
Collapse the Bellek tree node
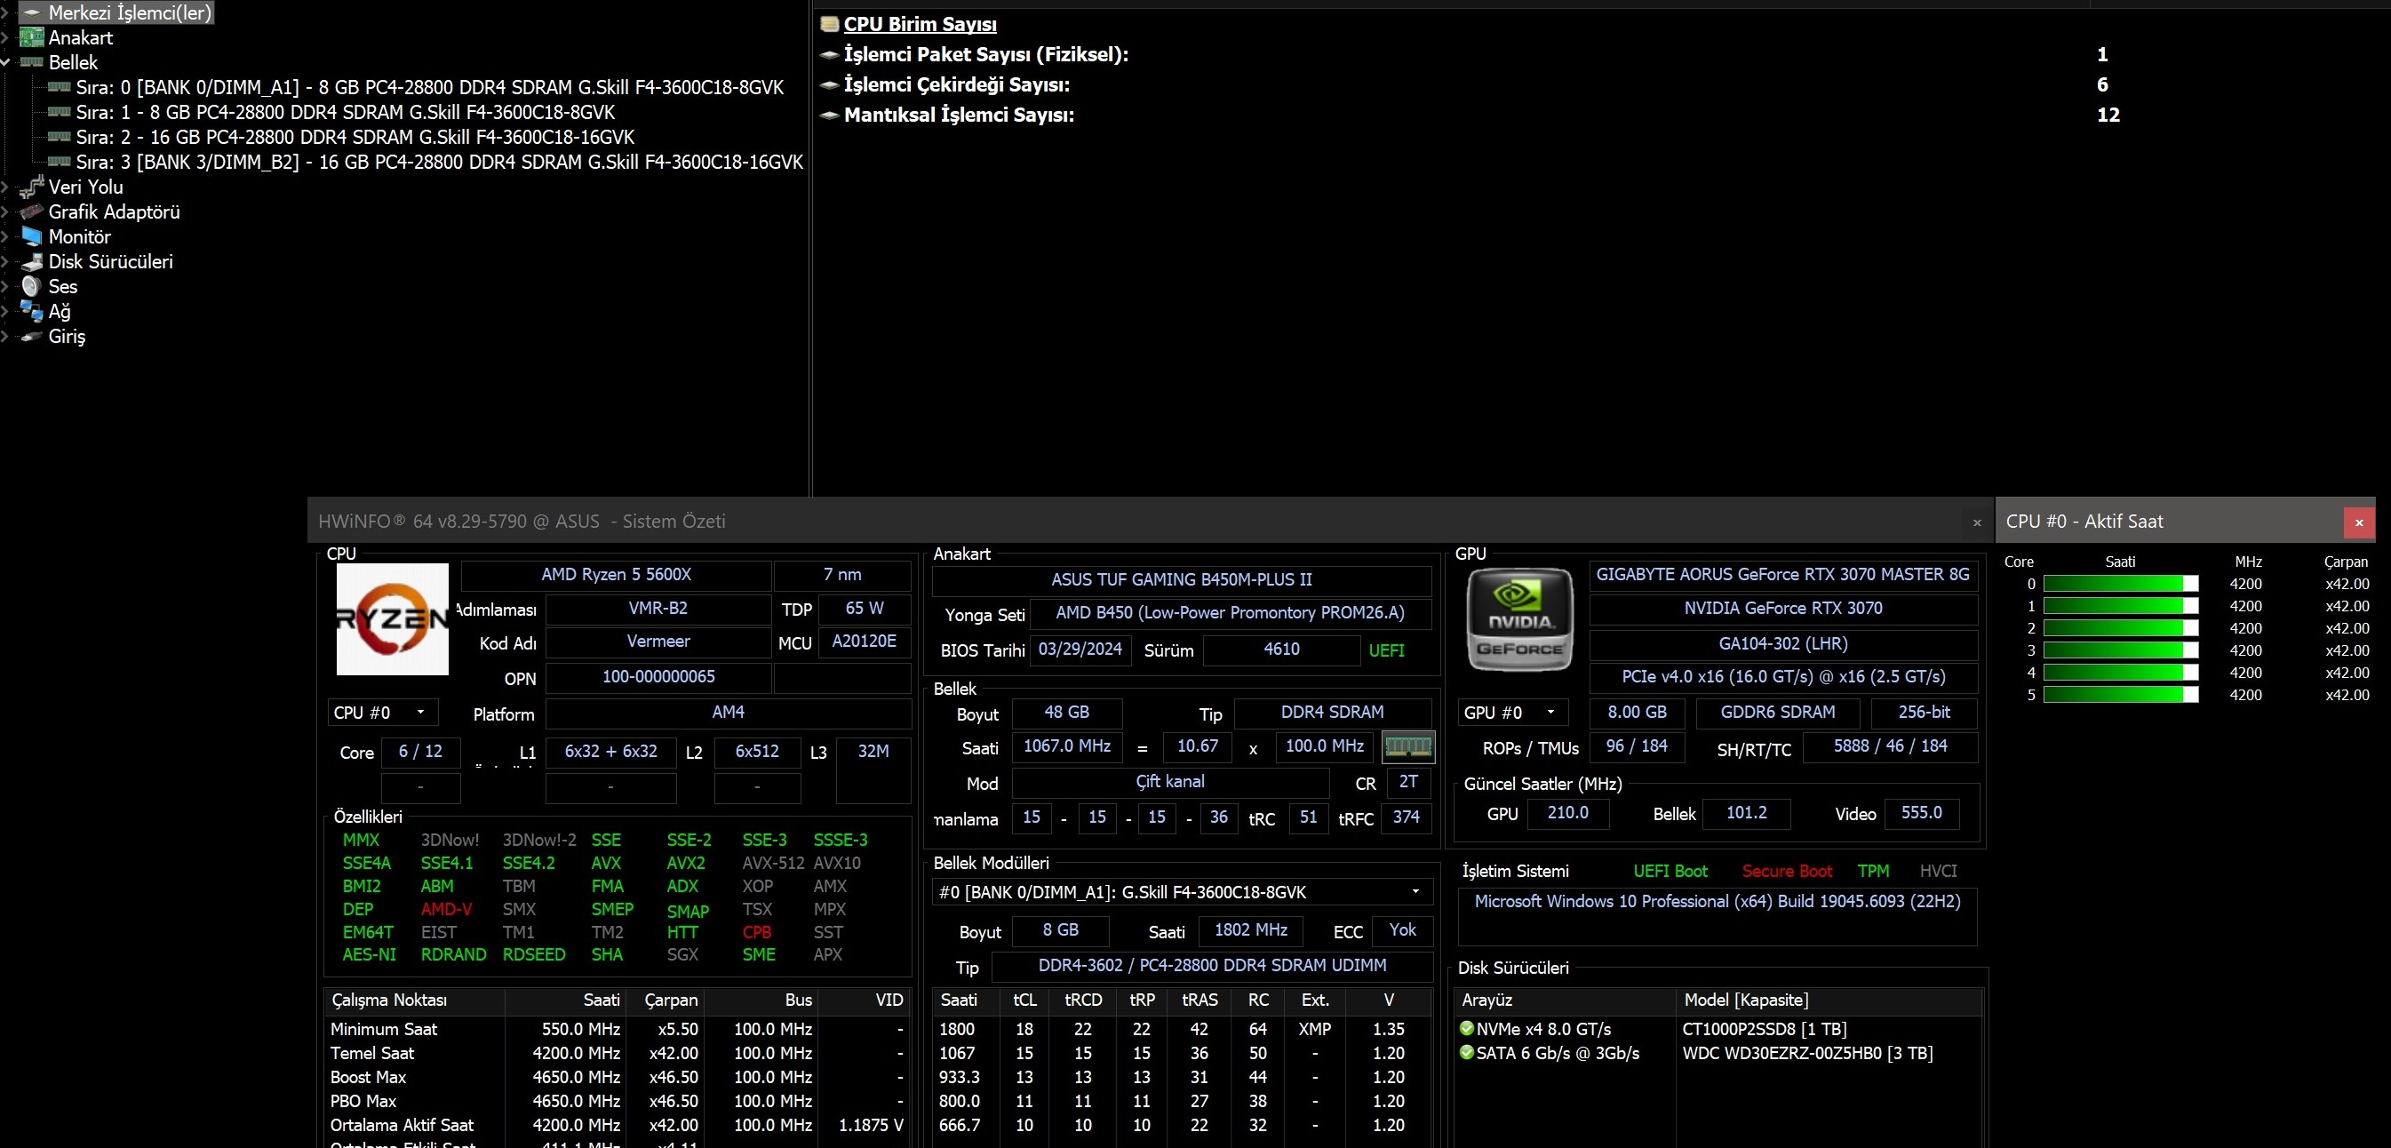(4, 62)
